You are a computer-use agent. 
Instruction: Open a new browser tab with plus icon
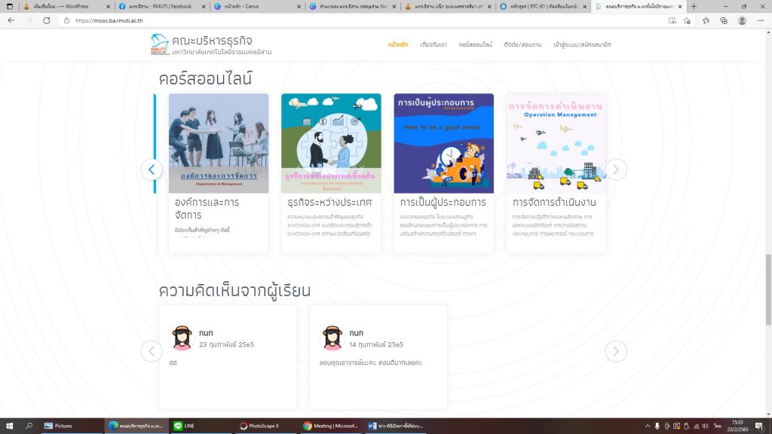(694, 6)
